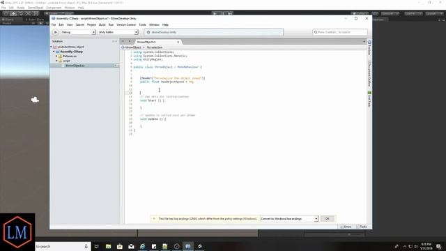Open Unity icon in the taskbar

point(200,246)
